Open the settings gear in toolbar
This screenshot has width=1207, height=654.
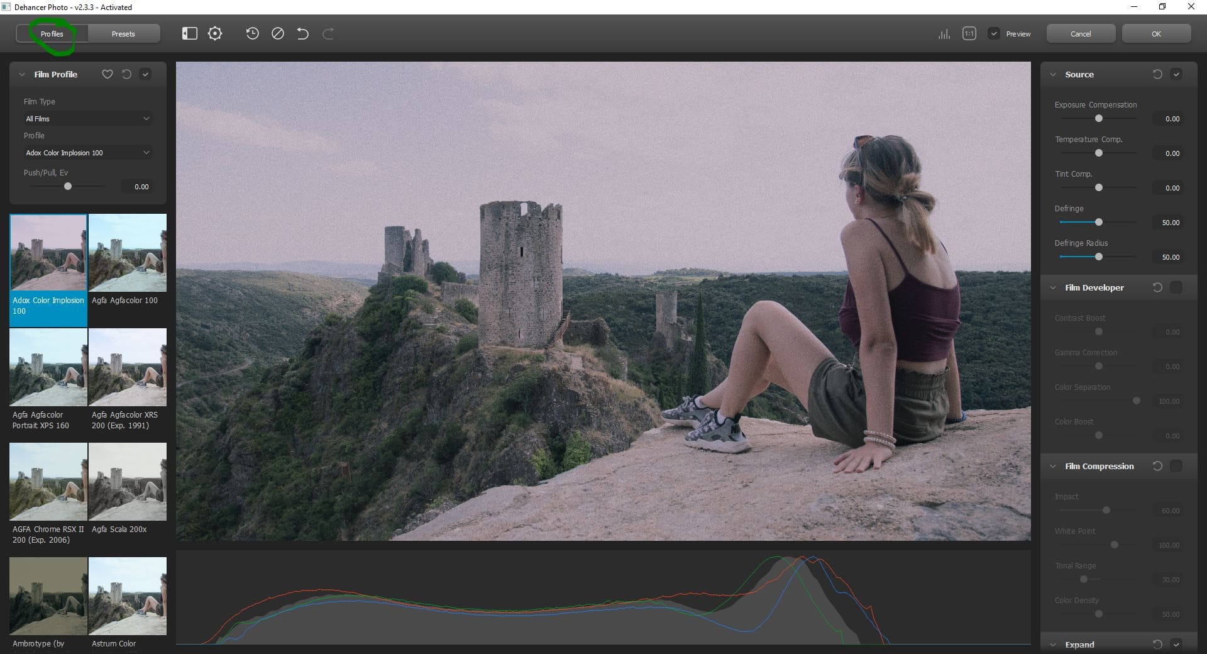(x=215, y=34)
